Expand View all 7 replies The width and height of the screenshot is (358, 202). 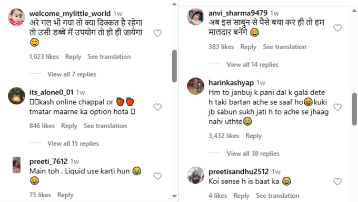pyautogui.click(x=72, y=74)
